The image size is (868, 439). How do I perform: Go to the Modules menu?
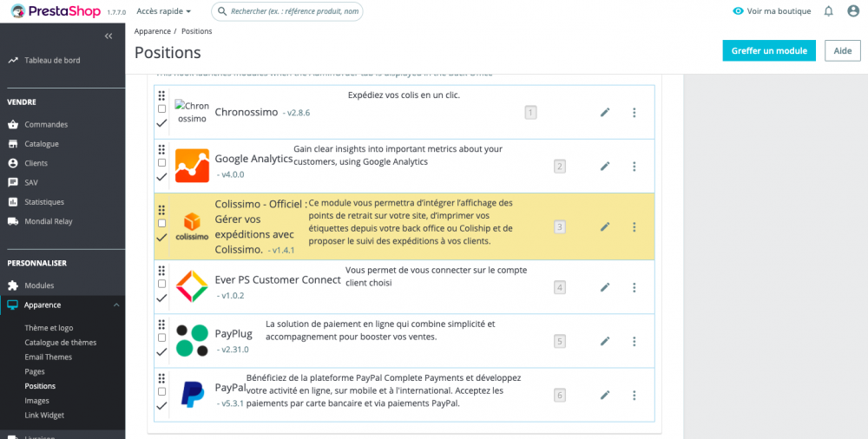(x=39, y=285)
